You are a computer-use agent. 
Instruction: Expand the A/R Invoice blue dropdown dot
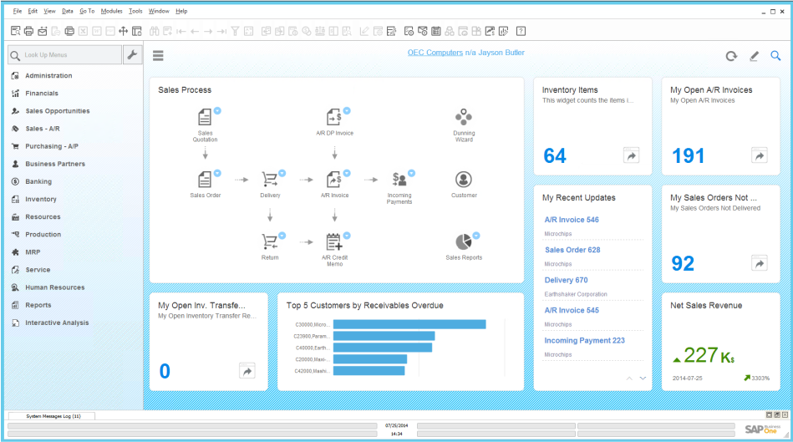point(347,173)
